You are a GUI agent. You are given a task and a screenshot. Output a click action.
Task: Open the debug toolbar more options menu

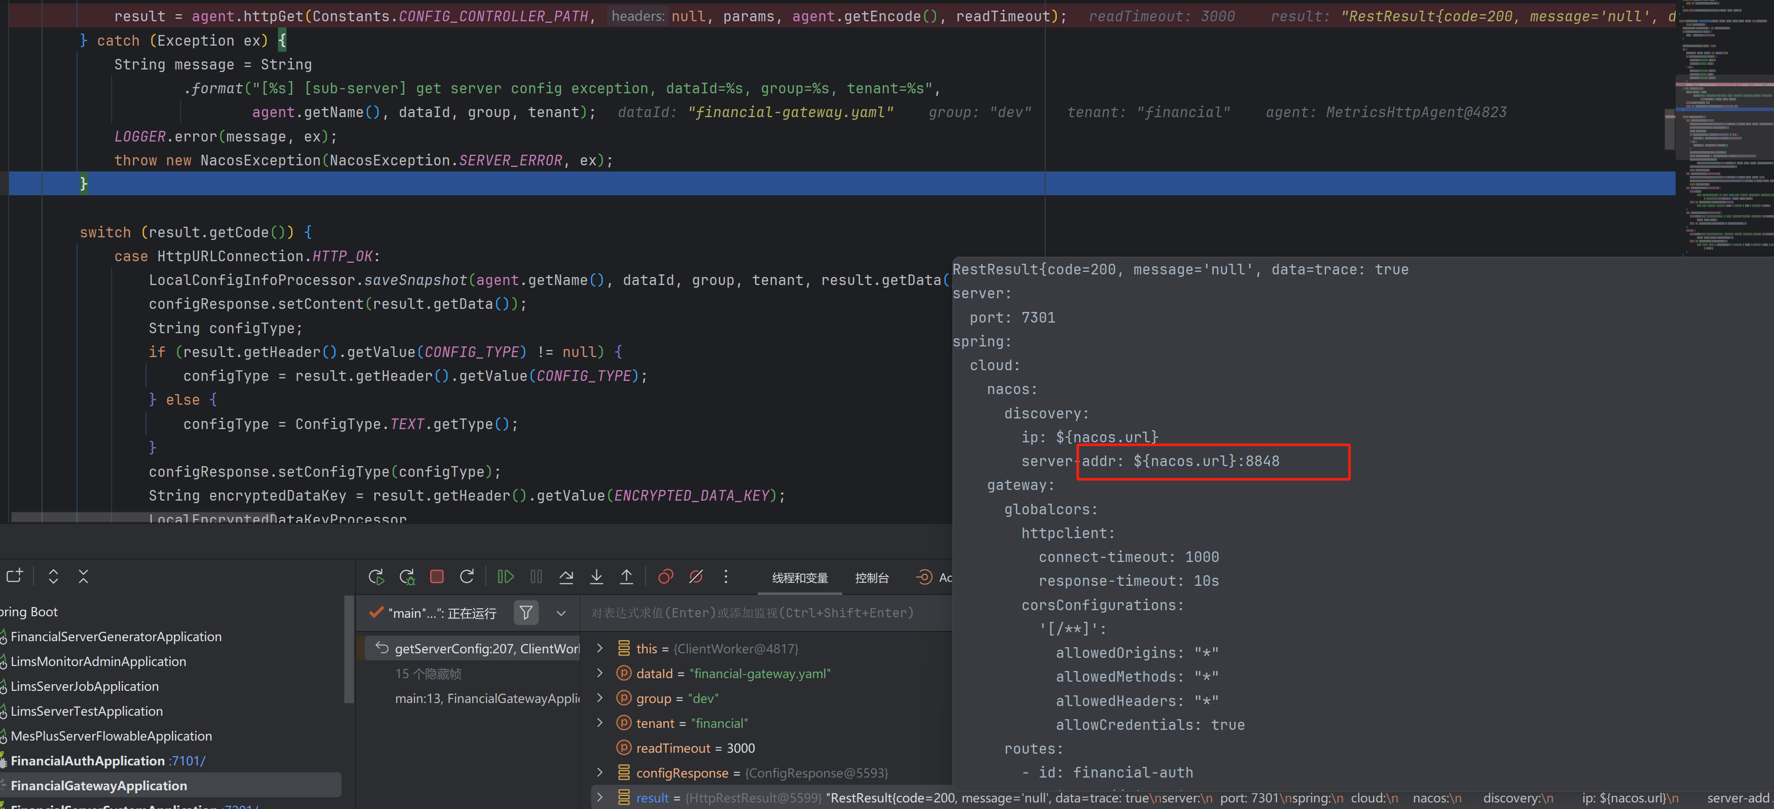tap(726, 576)
